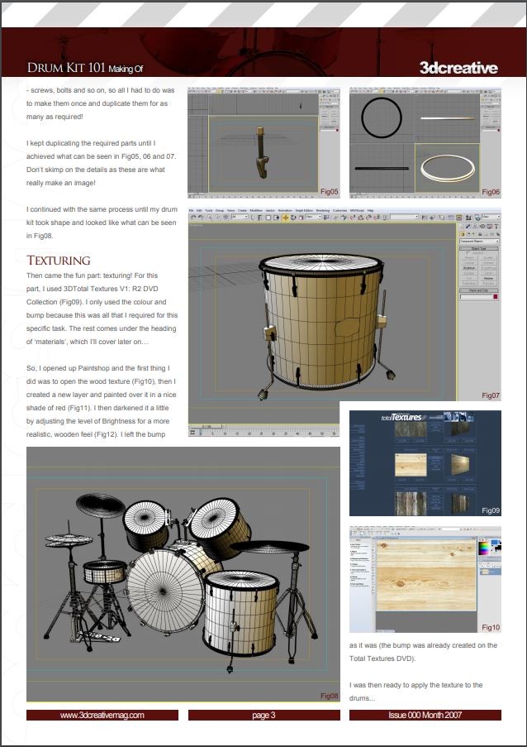Click the Redo icon in Fig07 toolbar

[x=202, y=218]
